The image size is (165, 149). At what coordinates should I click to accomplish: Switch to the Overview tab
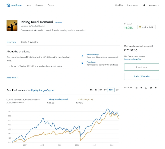11,42
